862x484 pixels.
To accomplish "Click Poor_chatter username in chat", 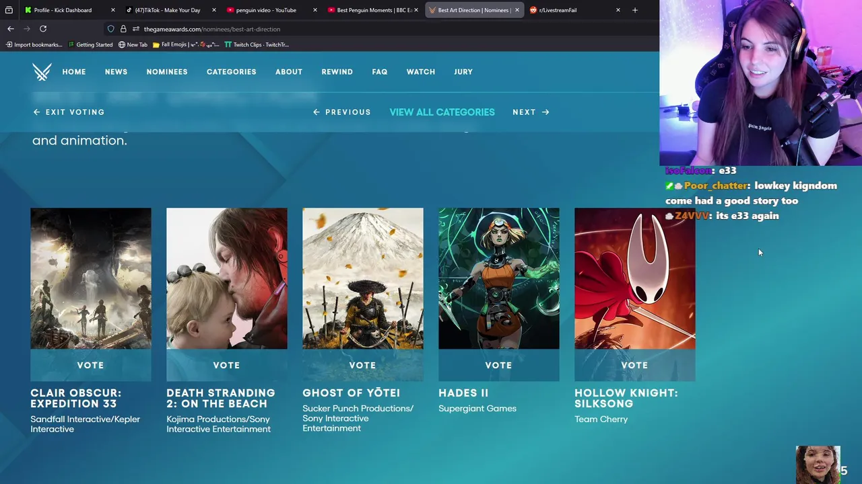I will pyautogui.click(x=716, y=186).
